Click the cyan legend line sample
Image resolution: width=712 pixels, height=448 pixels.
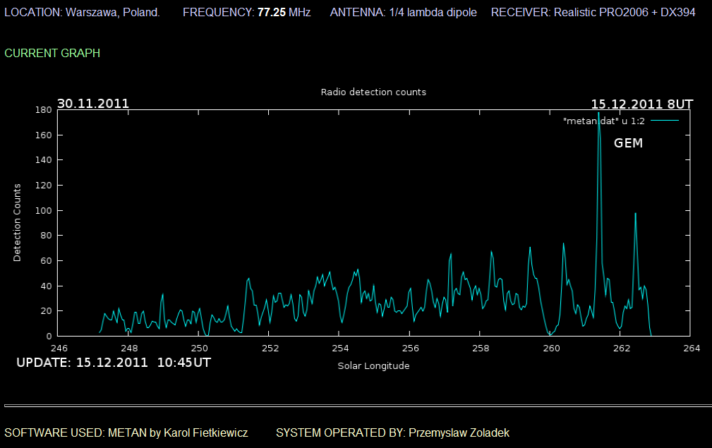(664, 121)
